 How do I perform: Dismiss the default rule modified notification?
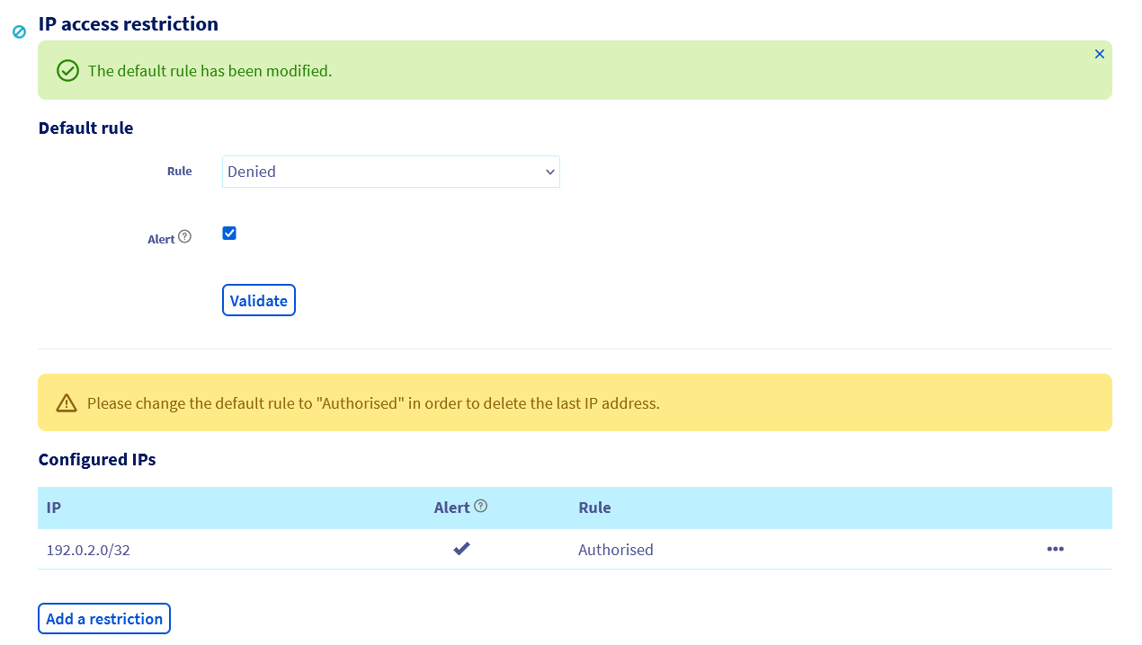1099,54
